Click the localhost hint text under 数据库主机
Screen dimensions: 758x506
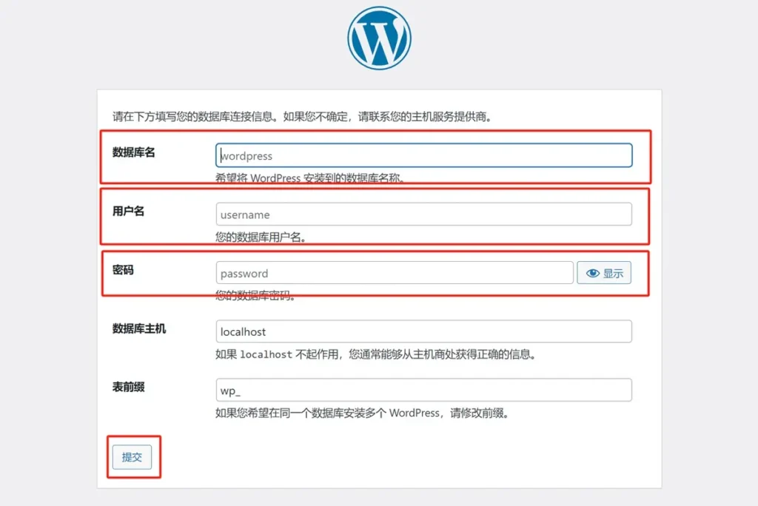click(x=378, y=354)
